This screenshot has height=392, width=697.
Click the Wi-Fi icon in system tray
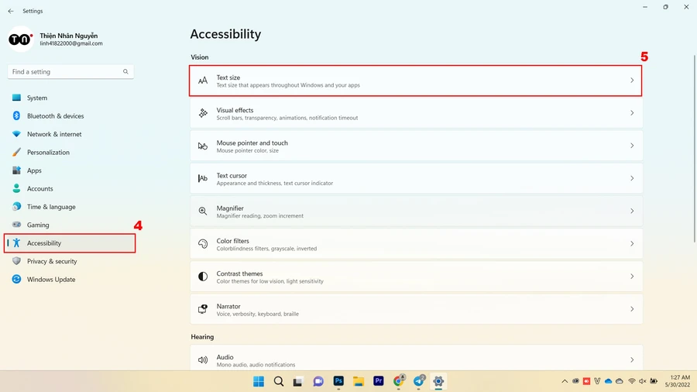[632, 381]
